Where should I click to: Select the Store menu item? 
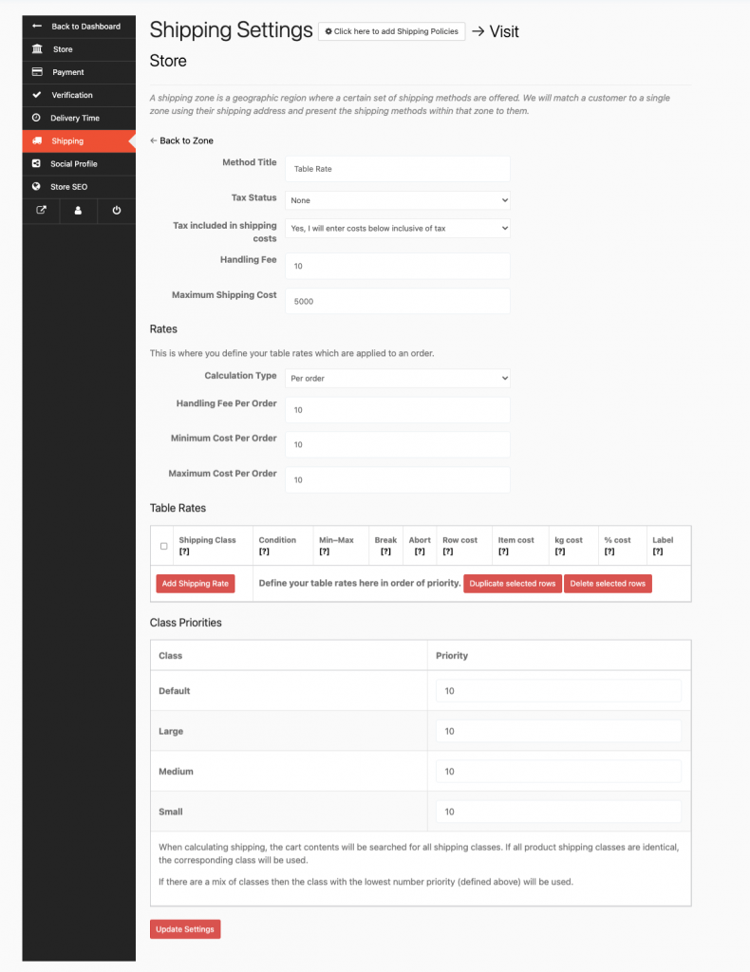79,49
